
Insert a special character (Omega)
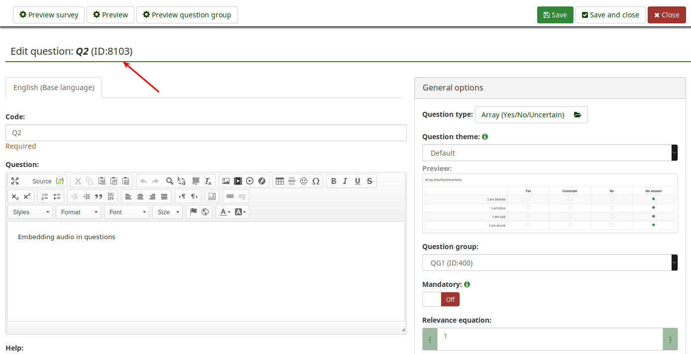pos(316,181)
